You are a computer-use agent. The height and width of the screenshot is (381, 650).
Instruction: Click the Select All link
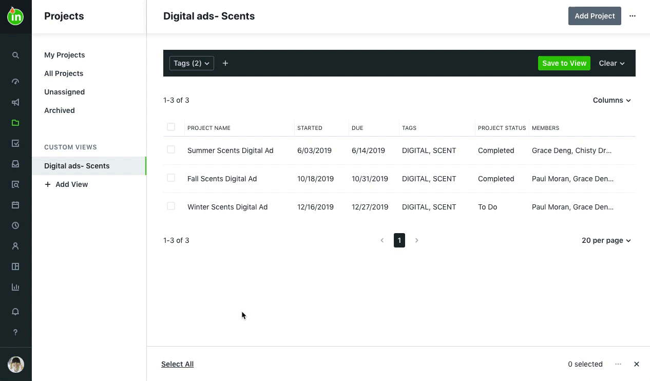(x=177, y=364)
